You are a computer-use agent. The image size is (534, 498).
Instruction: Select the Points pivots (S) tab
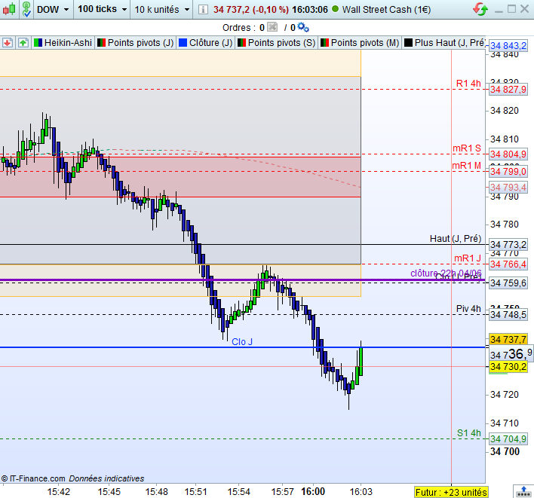(277, 42)
